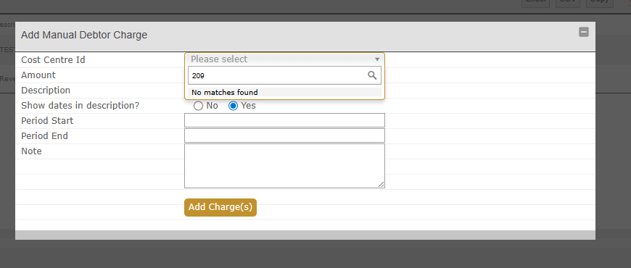The image size is (631, 268).
Task: Select the No radio button
Action: [198, 106]
